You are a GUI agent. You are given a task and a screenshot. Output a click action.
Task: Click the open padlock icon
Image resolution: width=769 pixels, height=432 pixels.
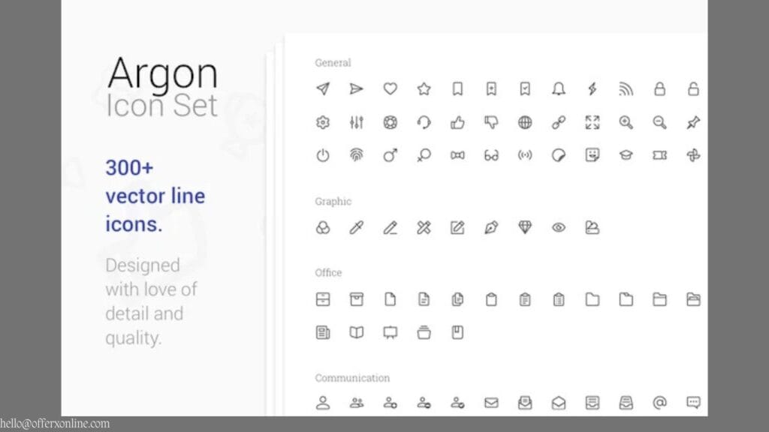tap(693, 88)
